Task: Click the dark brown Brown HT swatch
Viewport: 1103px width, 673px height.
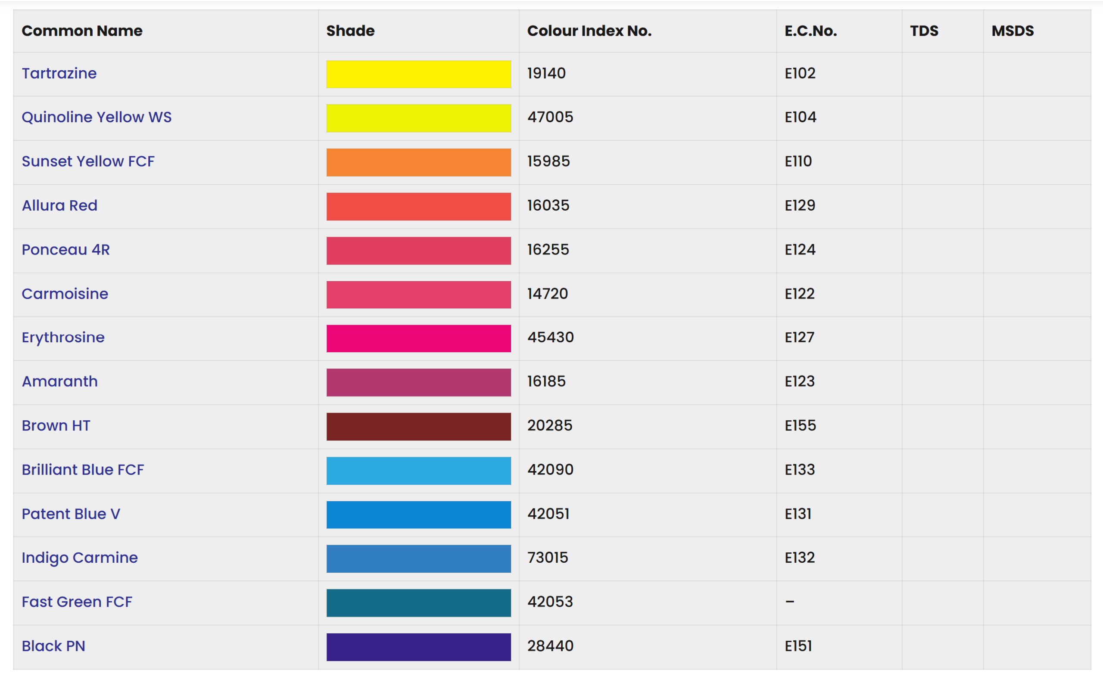Action: (x=418, y=427)
